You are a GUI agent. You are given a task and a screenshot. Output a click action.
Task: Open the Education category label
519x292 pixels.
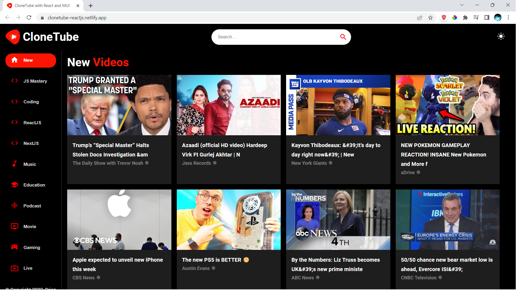[34, 186]
